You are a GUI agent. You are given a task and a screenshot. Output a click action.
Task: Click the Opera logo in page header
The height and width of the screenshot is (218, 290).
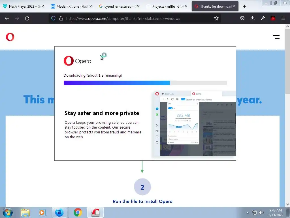[10, 37]
